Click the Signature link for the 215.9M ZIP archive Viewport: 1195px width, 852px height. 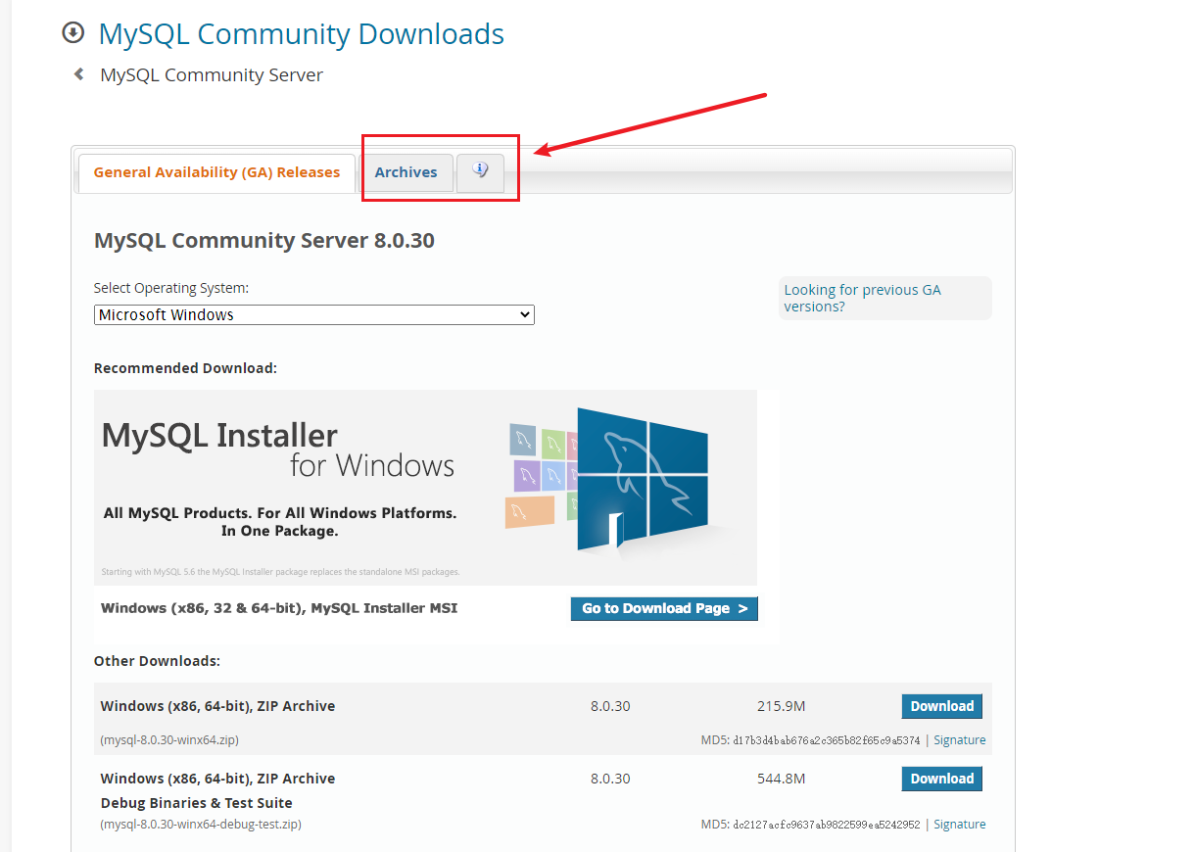tap(959, 739)
